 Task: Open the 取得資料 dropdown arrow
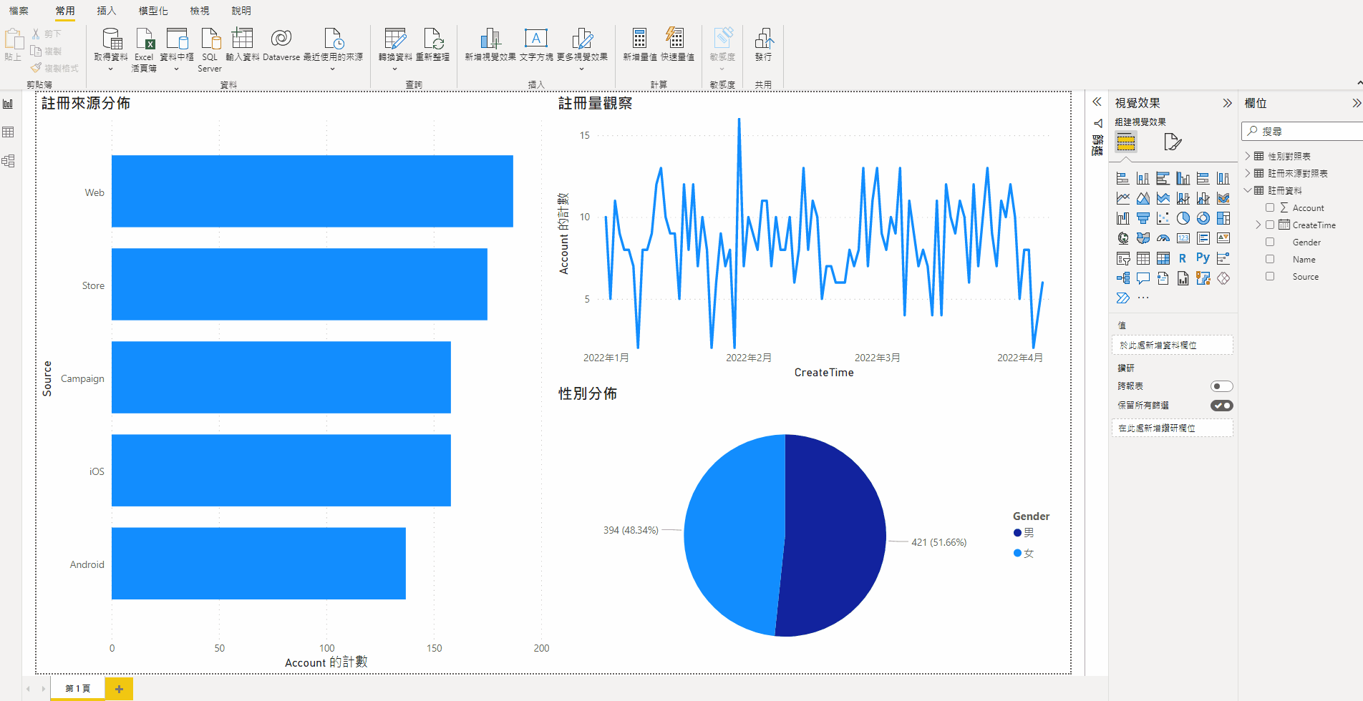point(111,69)
